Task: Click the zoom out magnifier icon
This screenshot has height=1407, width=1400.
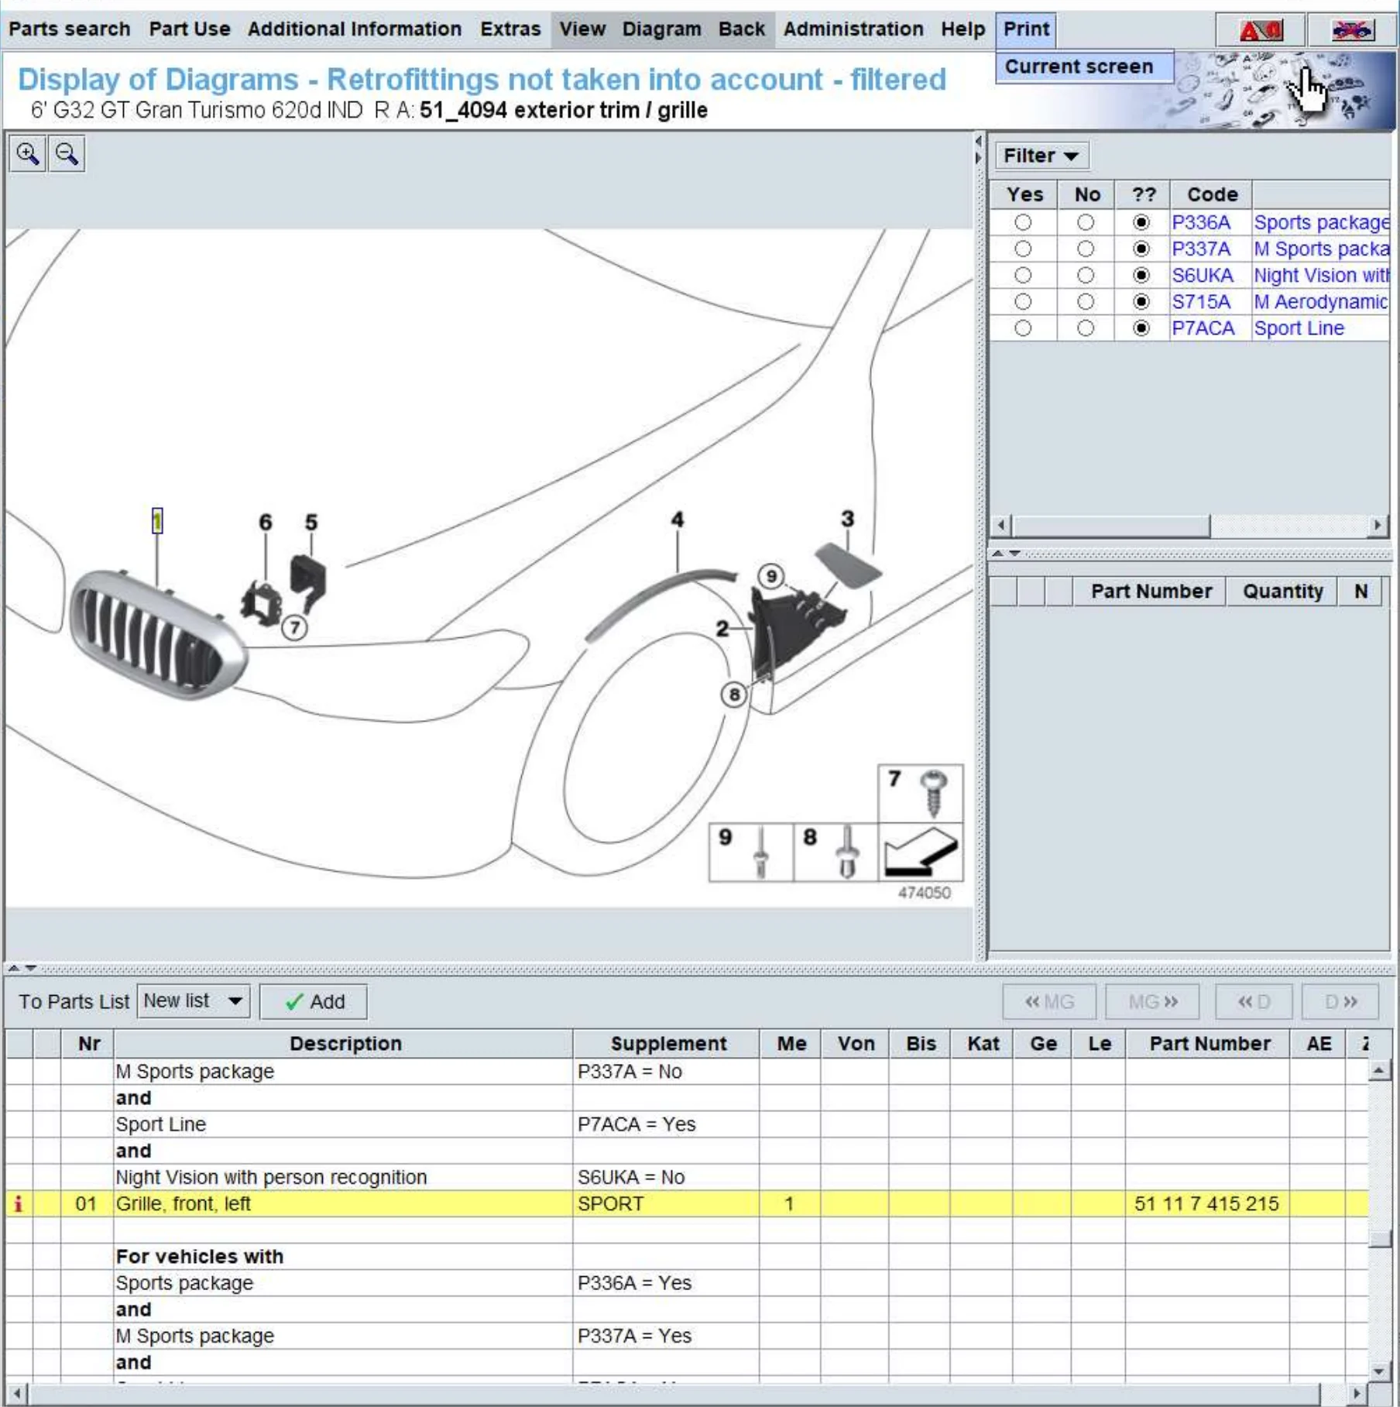Action: [x=67, y=154]
